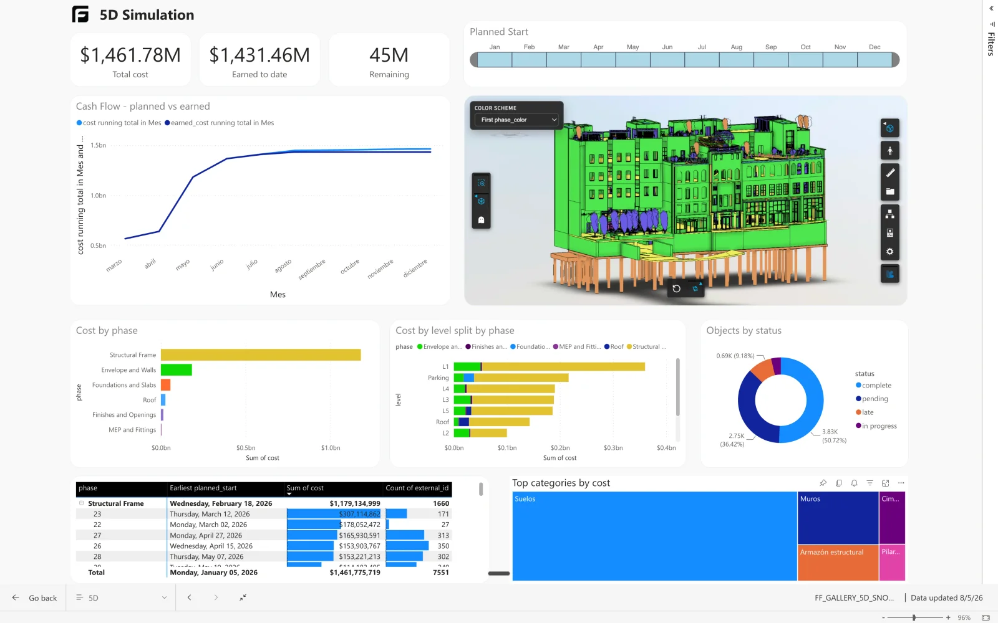Click the blue map icon below viewer settings
Image resolution: width=998 pixels, height=623 pixels.
[889, 273]
